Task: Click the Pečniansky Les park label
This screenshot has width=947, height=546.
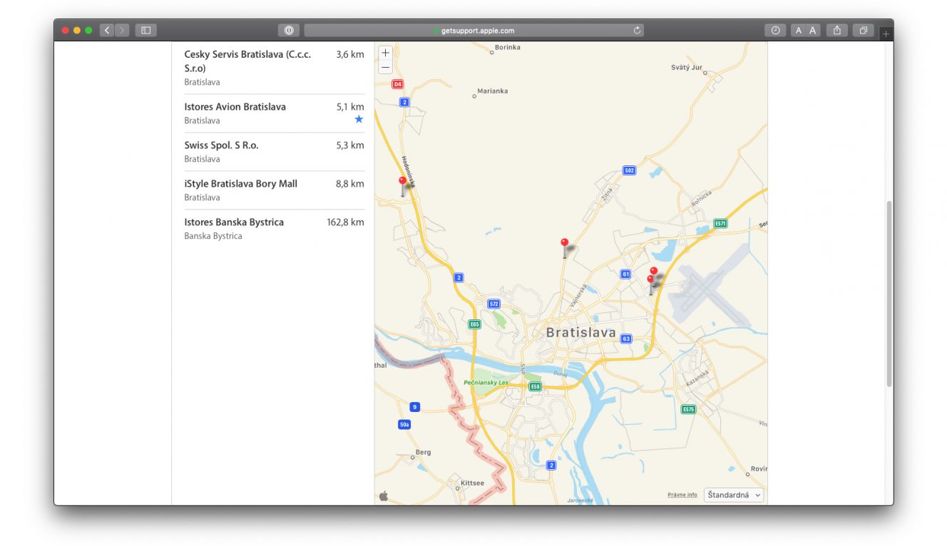Action: (x=486, y=383)
